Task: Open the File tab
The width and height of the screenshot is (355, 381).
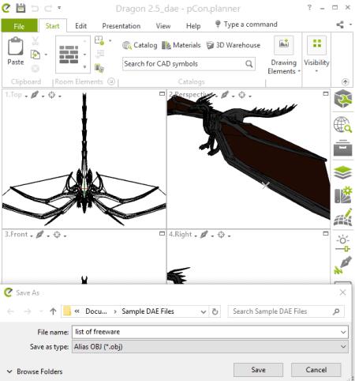Action: point(19,26)
